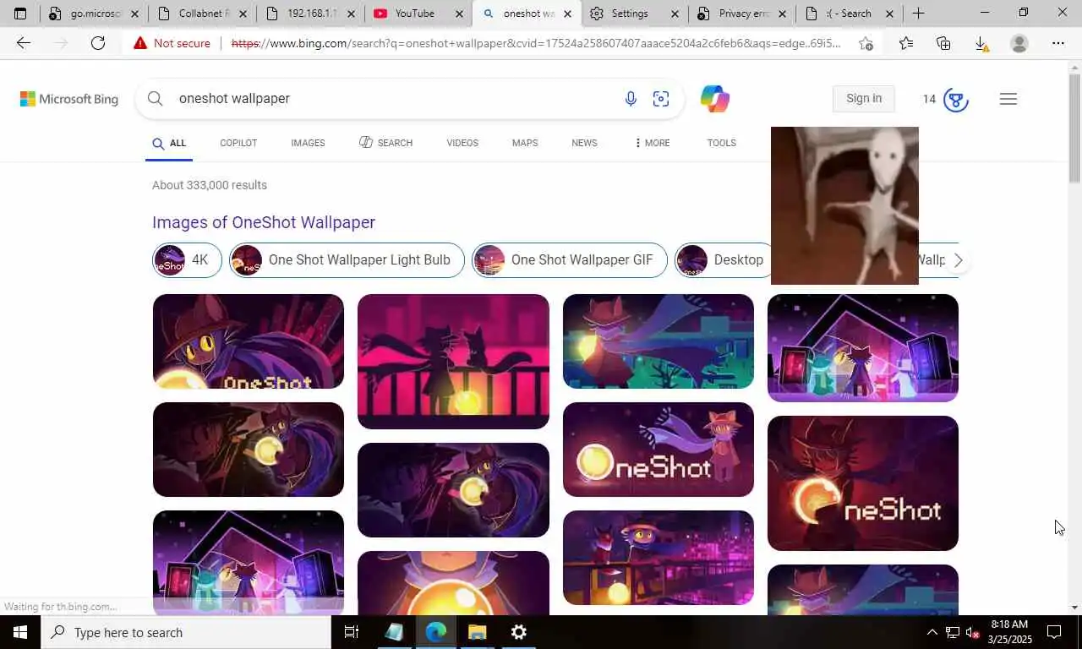This screenshot has height=649, width=1082.
Task: Open Task View on taskbar
Action: tap(352, 632)
